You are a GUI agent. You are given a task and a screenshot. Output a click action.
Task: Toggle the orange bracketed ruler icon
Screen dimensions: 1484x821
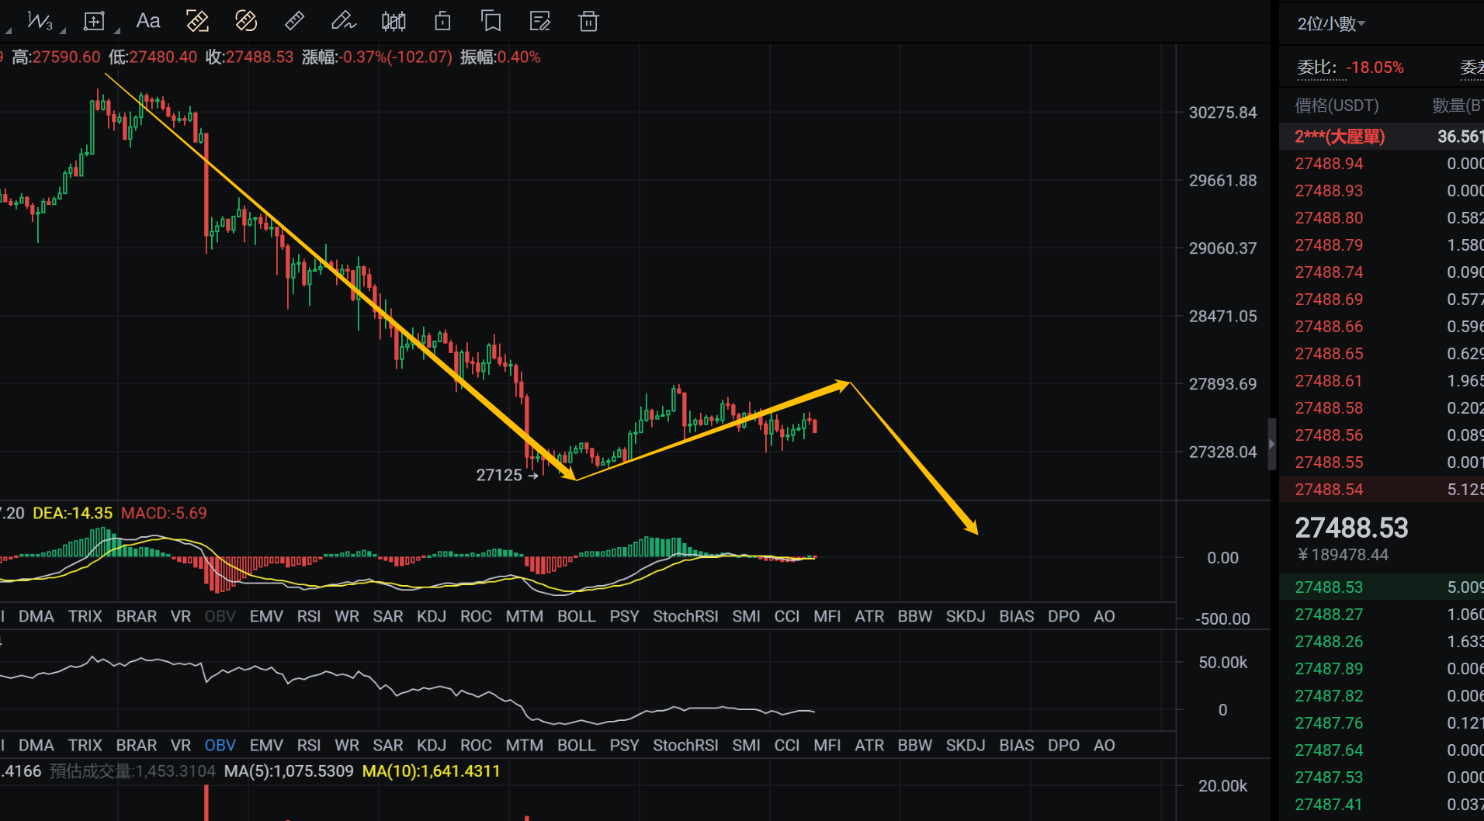(x=197, y=21)
